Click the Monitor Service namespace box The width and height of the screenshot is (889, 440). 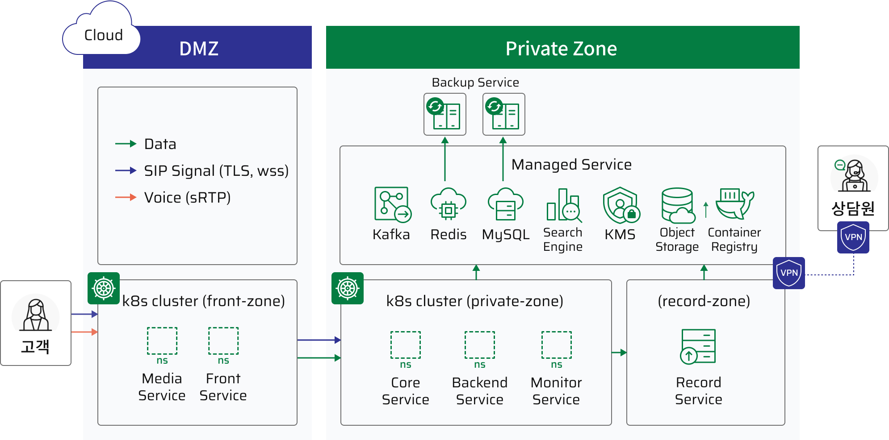click(x=556, y=345)
